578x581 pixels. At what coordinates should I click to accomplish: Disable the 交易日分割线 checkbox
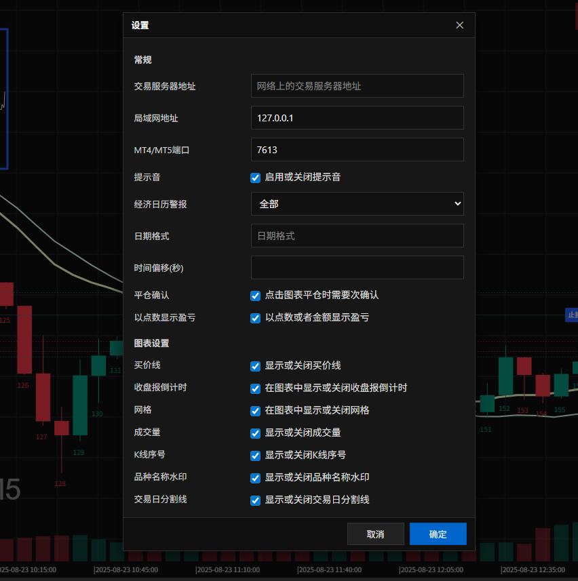click(x=256, y=500)
